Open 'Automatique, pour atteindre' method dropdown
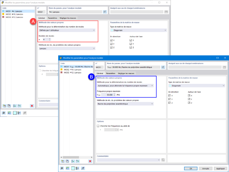Image resolution: width=229 pixels, height=172 pixels. click(125, 86)
